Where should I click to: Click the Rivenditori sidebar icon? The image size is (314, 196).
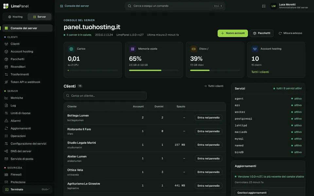6,67
